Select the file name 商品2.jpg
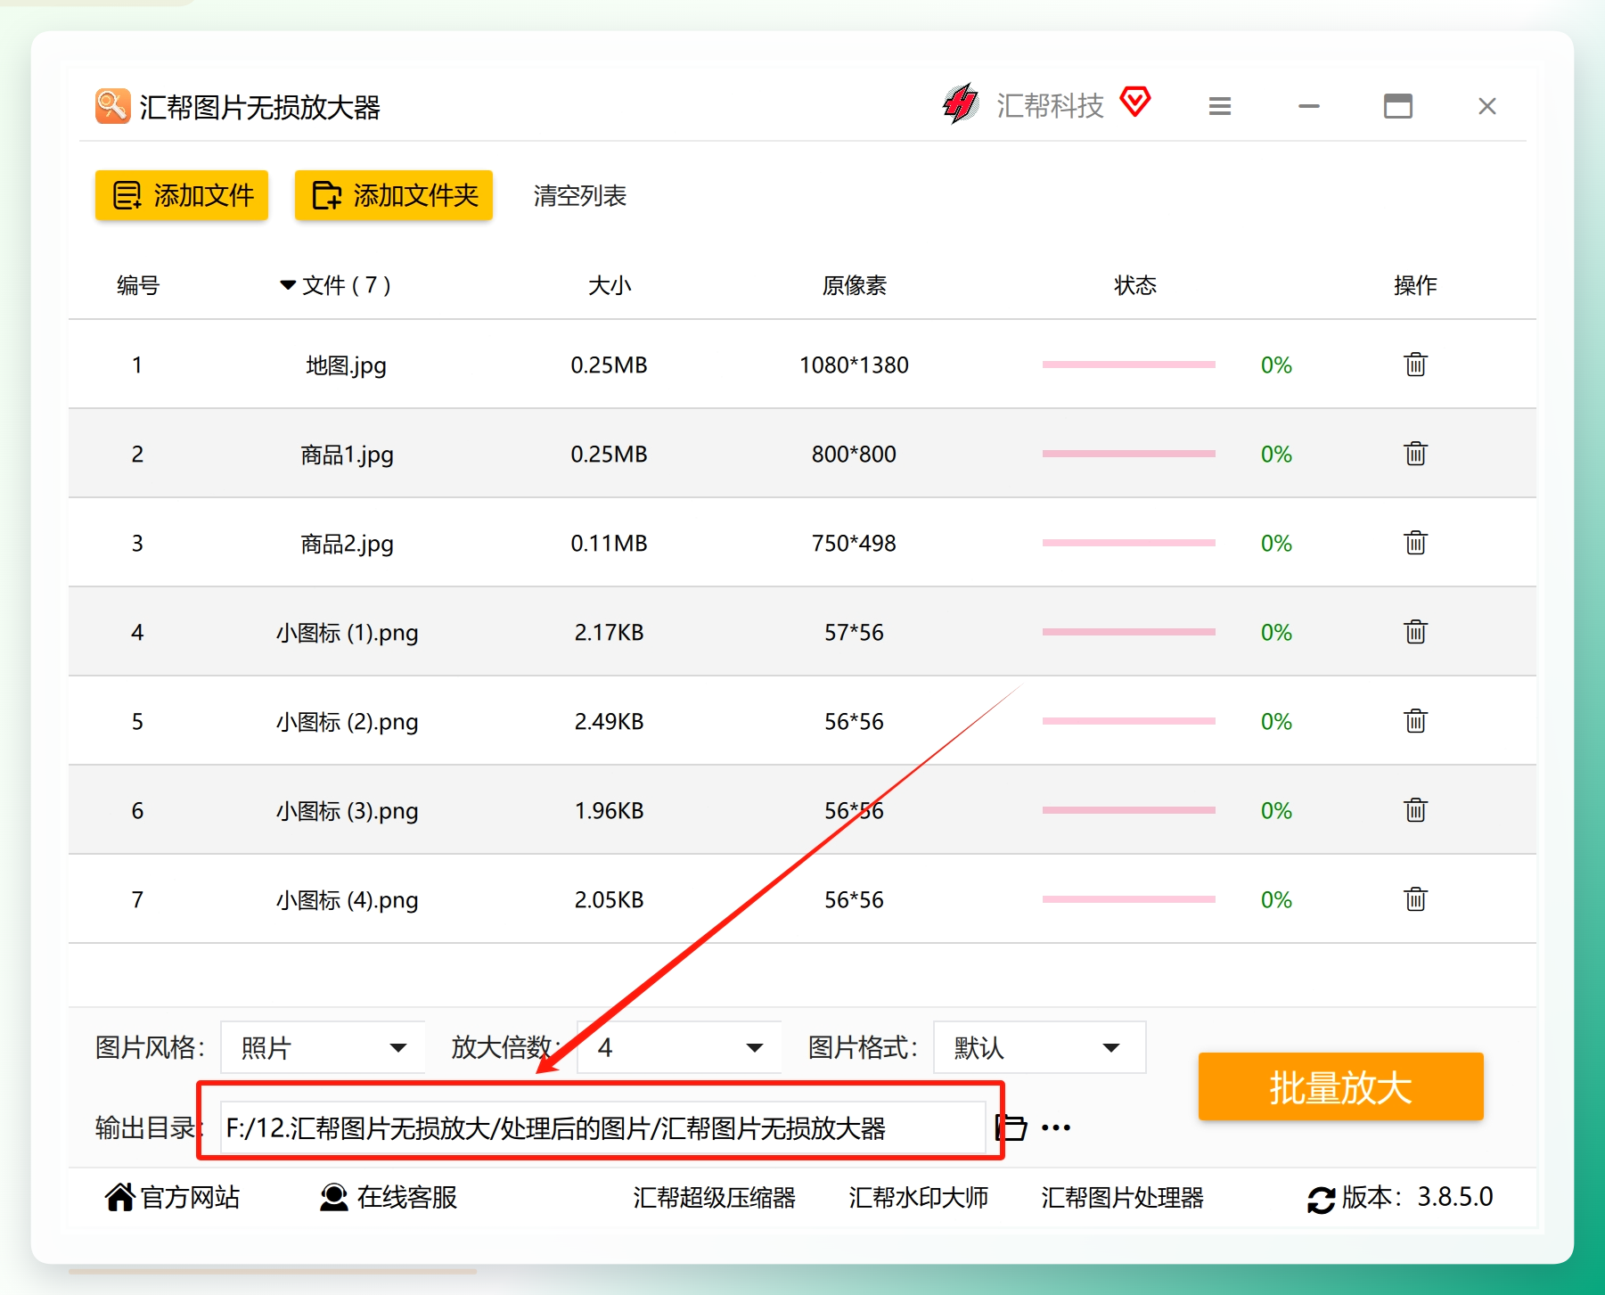The height and width of the screenshot is (1295, 1605). [346, 544]
